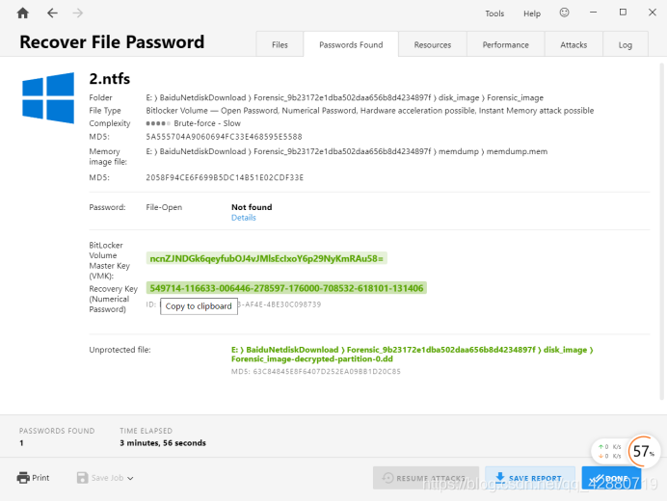Click the vertical scrollbar on the right
This screenshot has width=667, height=502.
[661, 231]
